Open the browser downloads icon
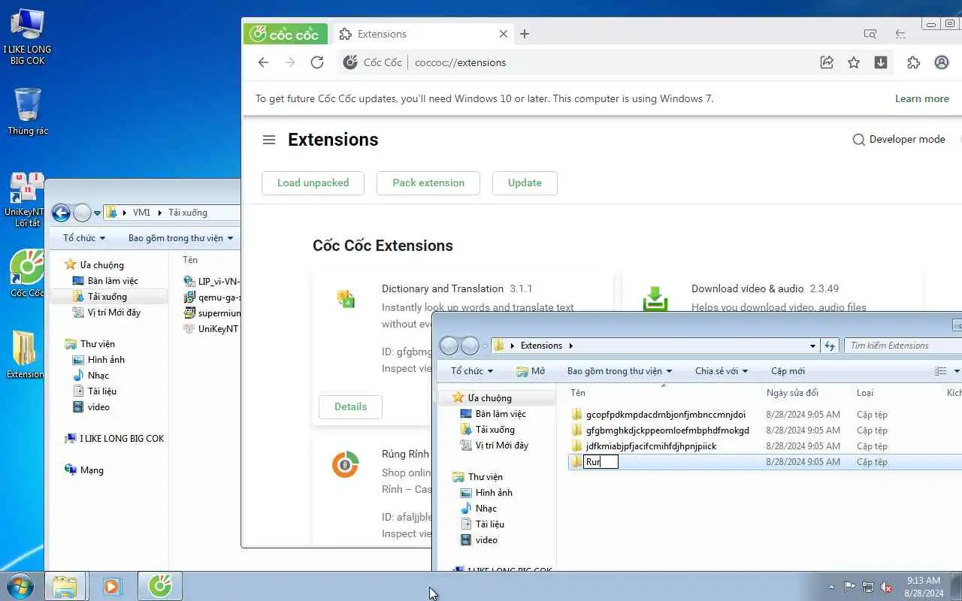Screen dimensions: 962x601 tap(881, 62)
